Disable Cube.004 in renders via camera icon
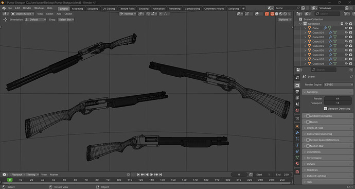The image size is (355, 189). [x=351, y=46]
